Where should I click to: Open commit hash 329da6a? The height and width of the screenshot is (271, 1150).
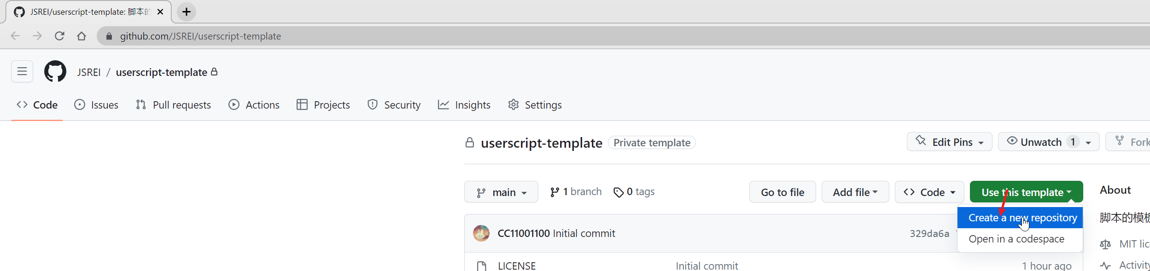pos(929,233)
